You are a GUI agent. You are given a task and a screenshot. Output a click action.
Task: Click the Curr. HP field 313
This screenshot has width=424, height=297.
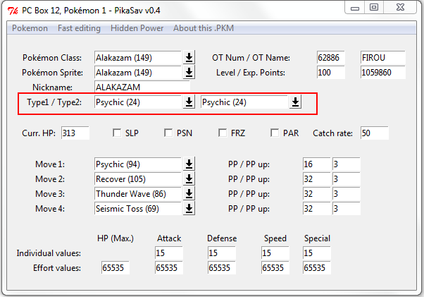pos(75,133)
